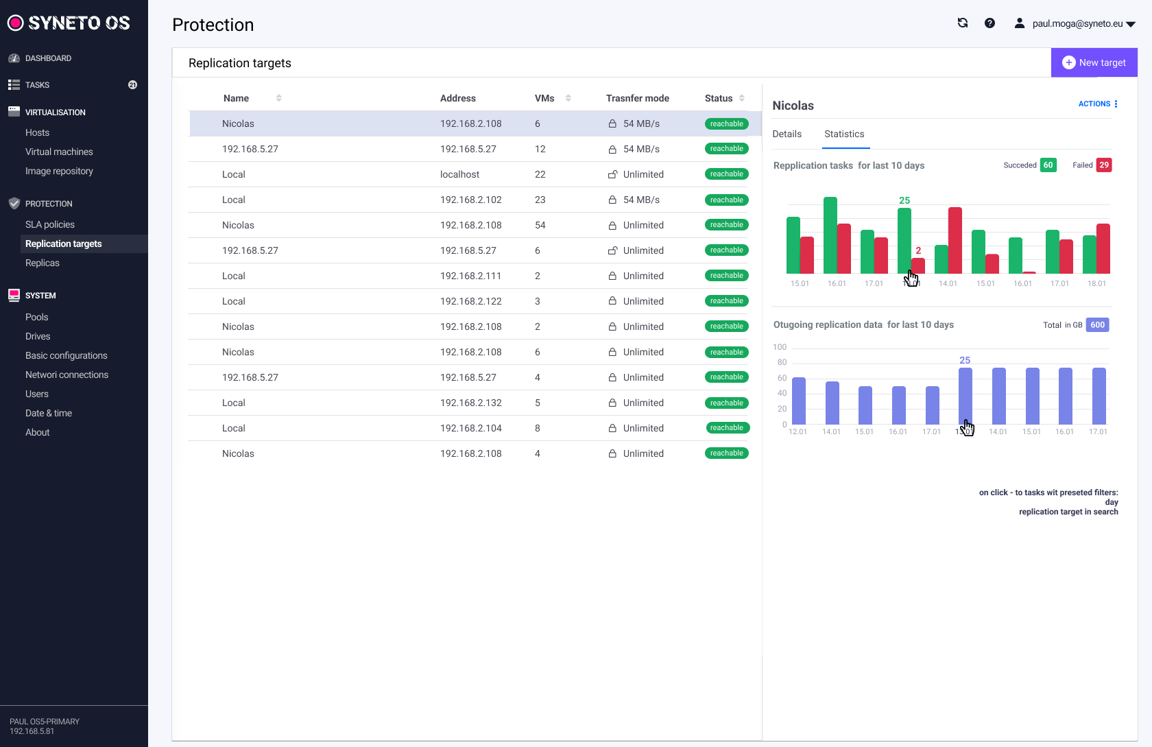The height and width of the screenshot is (747, 1152).
Task: Go to Replicas page
Action: tap(43, 263)
